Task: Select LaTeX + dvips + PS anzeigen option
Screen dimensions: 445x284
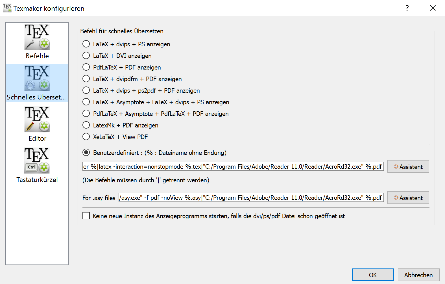Action: [x=86, y=44]
